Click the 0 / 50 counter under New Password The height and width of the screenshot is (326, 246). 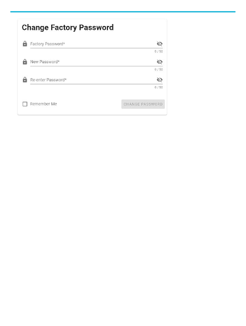click(159, 69)
